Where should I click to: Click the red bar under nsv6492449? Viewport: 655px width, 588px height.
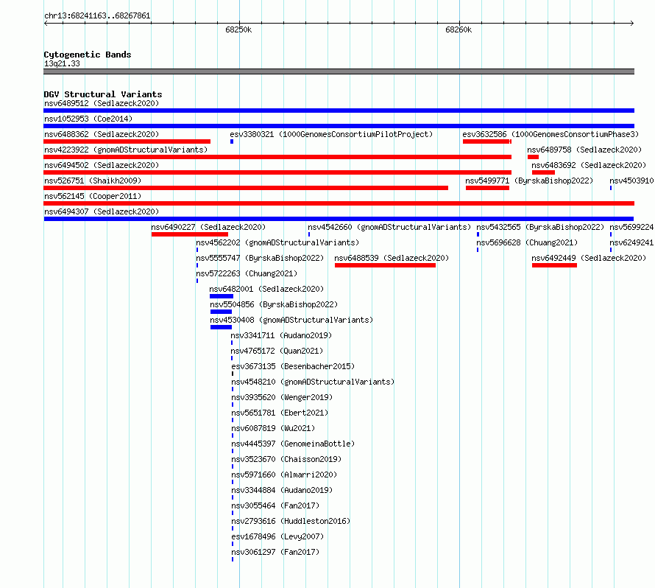pyautogui.click(x=554, y=265)
